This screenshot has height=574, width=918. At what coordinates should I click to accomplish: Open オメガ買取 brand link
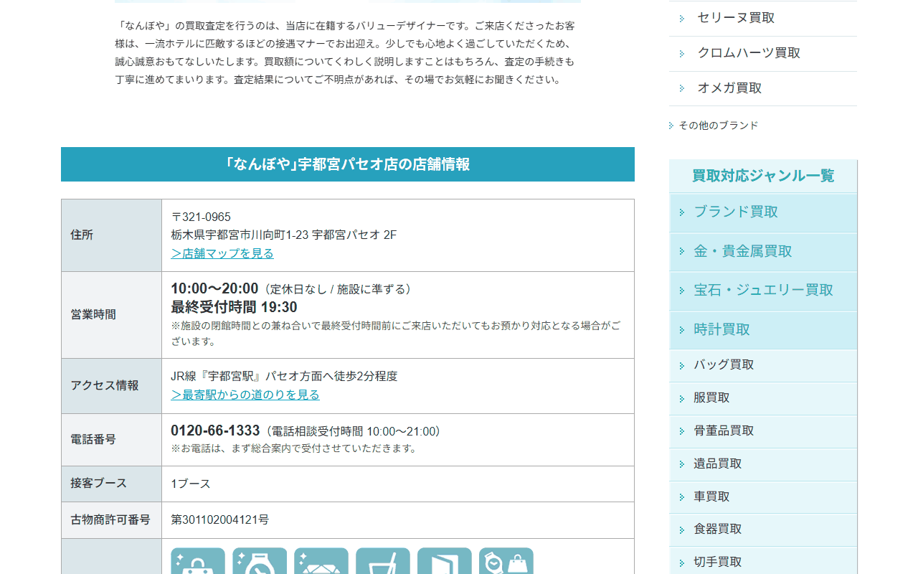763,88
